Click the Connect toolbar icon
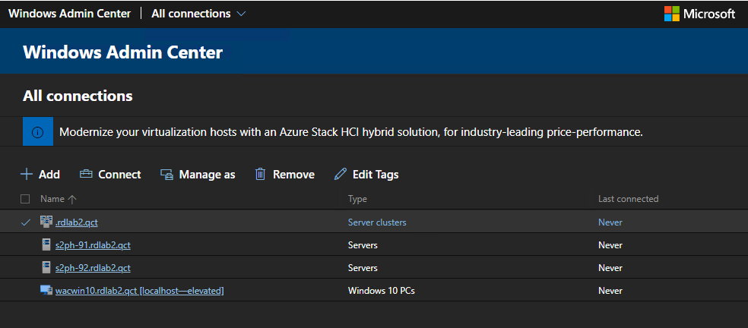Image resolution: width=748 pixels, height=328 pixels. [86, 175]
